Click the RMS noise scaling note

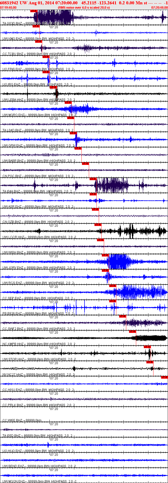tap(84, 8)
